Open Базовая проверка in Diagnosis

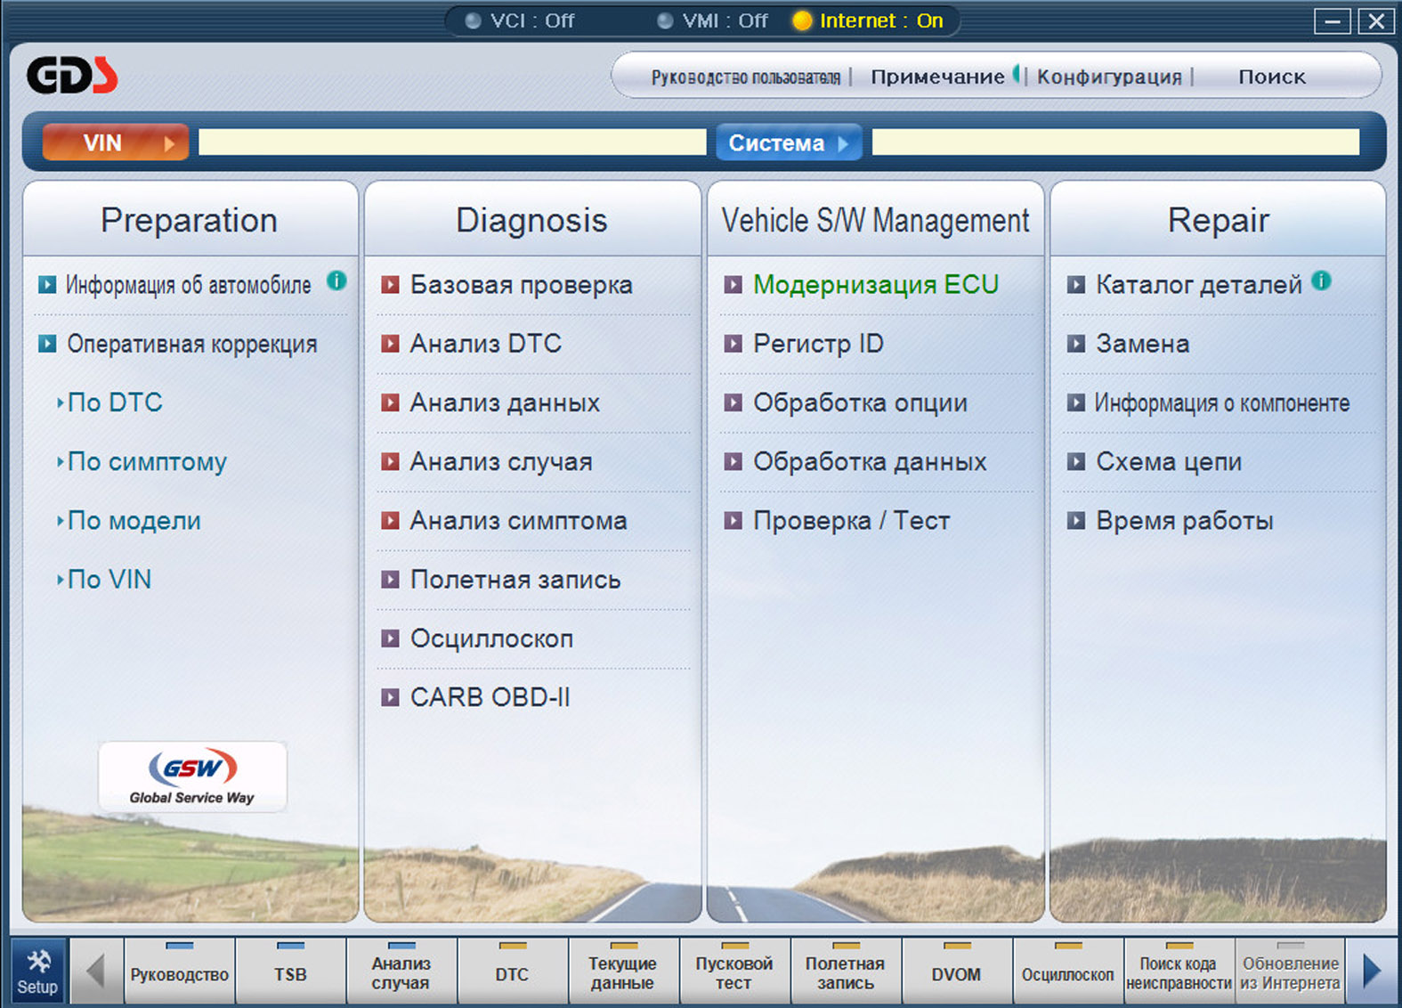[521, 285]
